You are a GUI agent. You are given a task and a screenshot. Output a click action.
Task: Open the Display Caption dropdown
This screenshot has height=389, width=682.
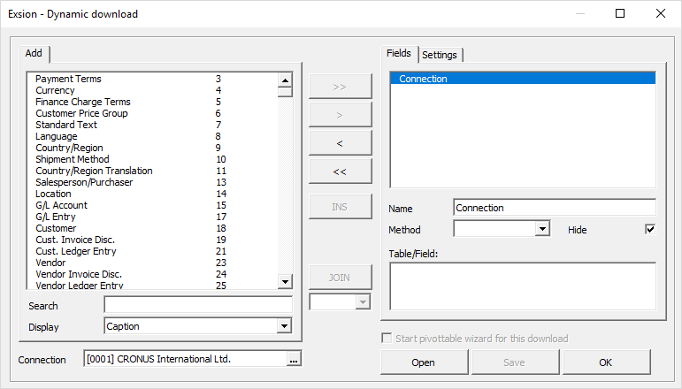click(284, 326)
